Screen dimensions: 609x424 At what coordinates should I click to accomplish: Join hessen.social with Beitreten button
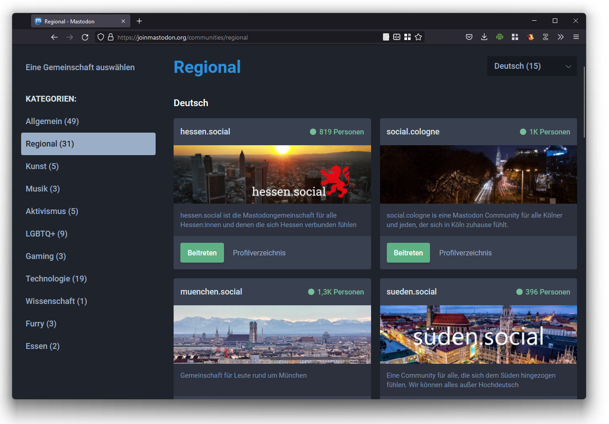[x=202, y=253]
